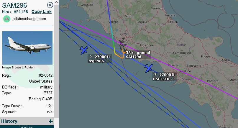The width and height of the screenshot is (238, 128).
Task: Click the Teramo city label on map
Action: click(156, 8)
